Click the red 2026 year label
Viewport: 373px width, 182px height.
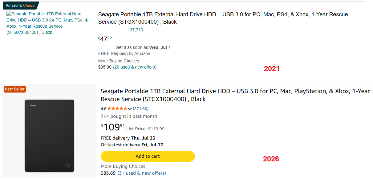click(271, 159)
